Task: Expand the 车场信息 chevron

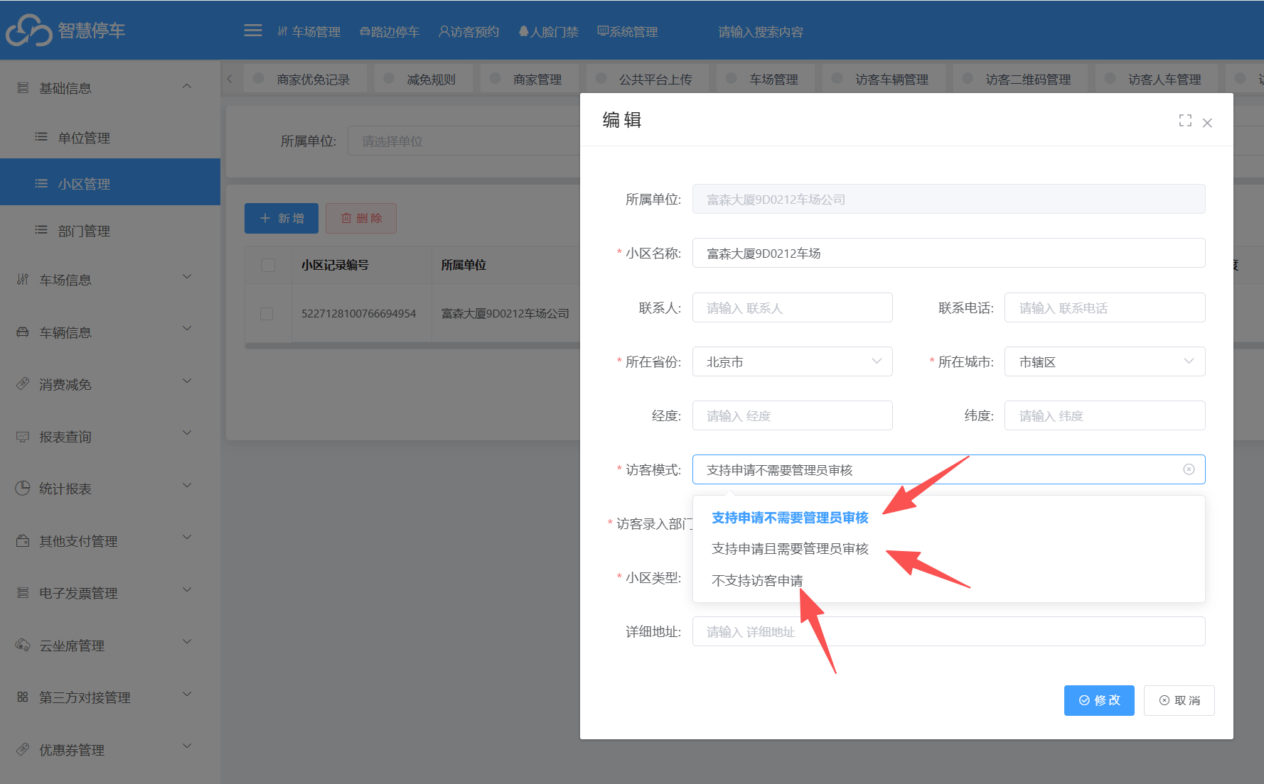Action: 187,276
